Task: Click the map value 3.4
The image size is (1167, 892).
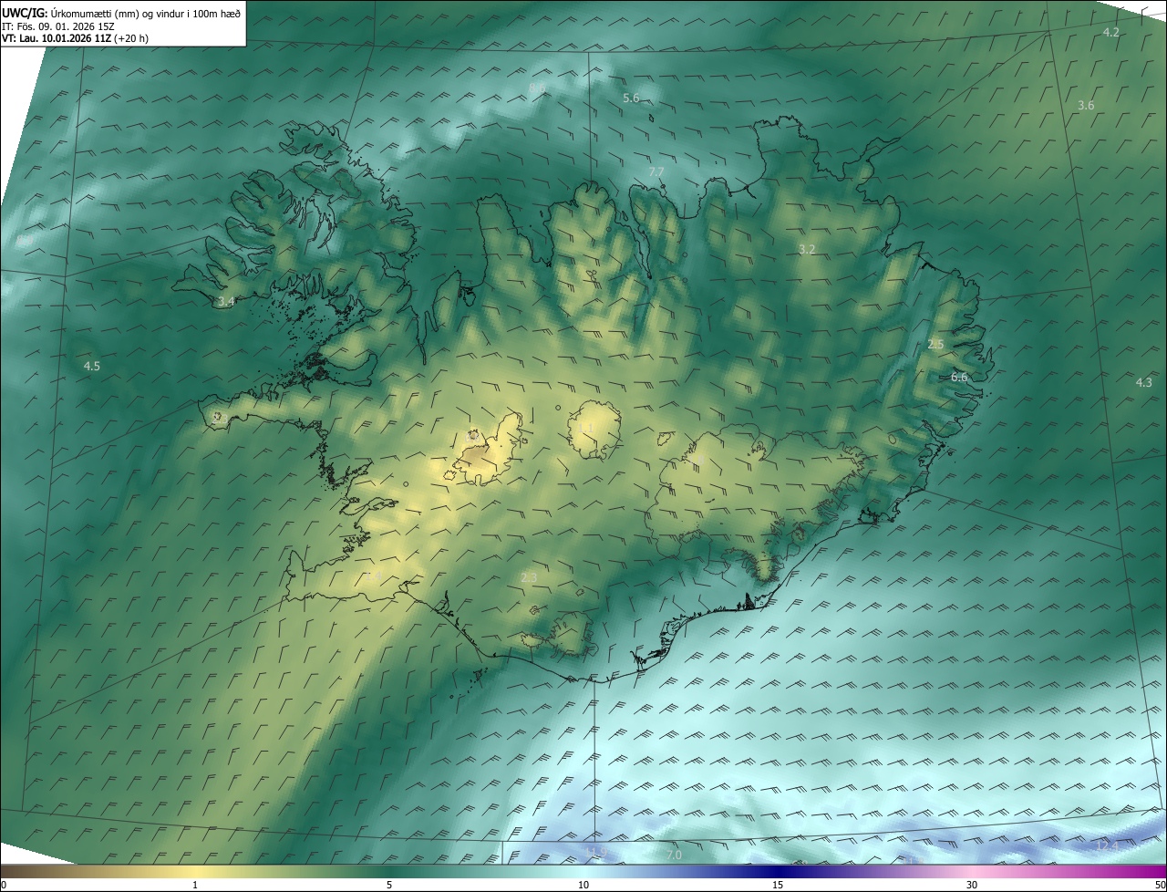Action: (226, 301)
